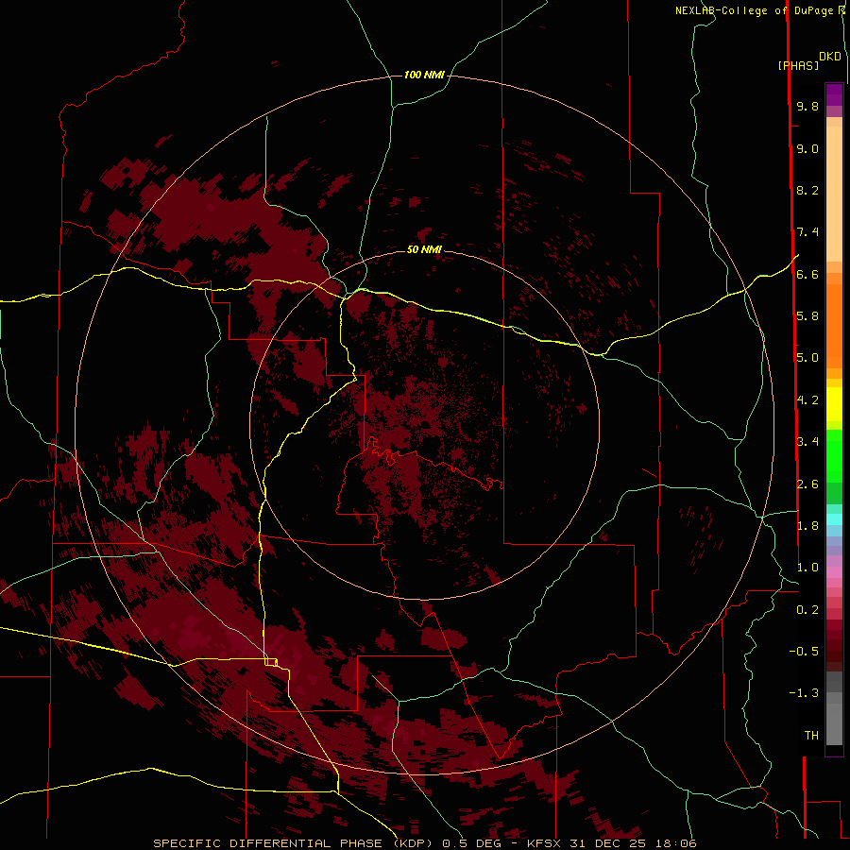Click the [PHAS] units label
Image resolution: width=850 pixels, height=850 pixels.
click(798, 66)
